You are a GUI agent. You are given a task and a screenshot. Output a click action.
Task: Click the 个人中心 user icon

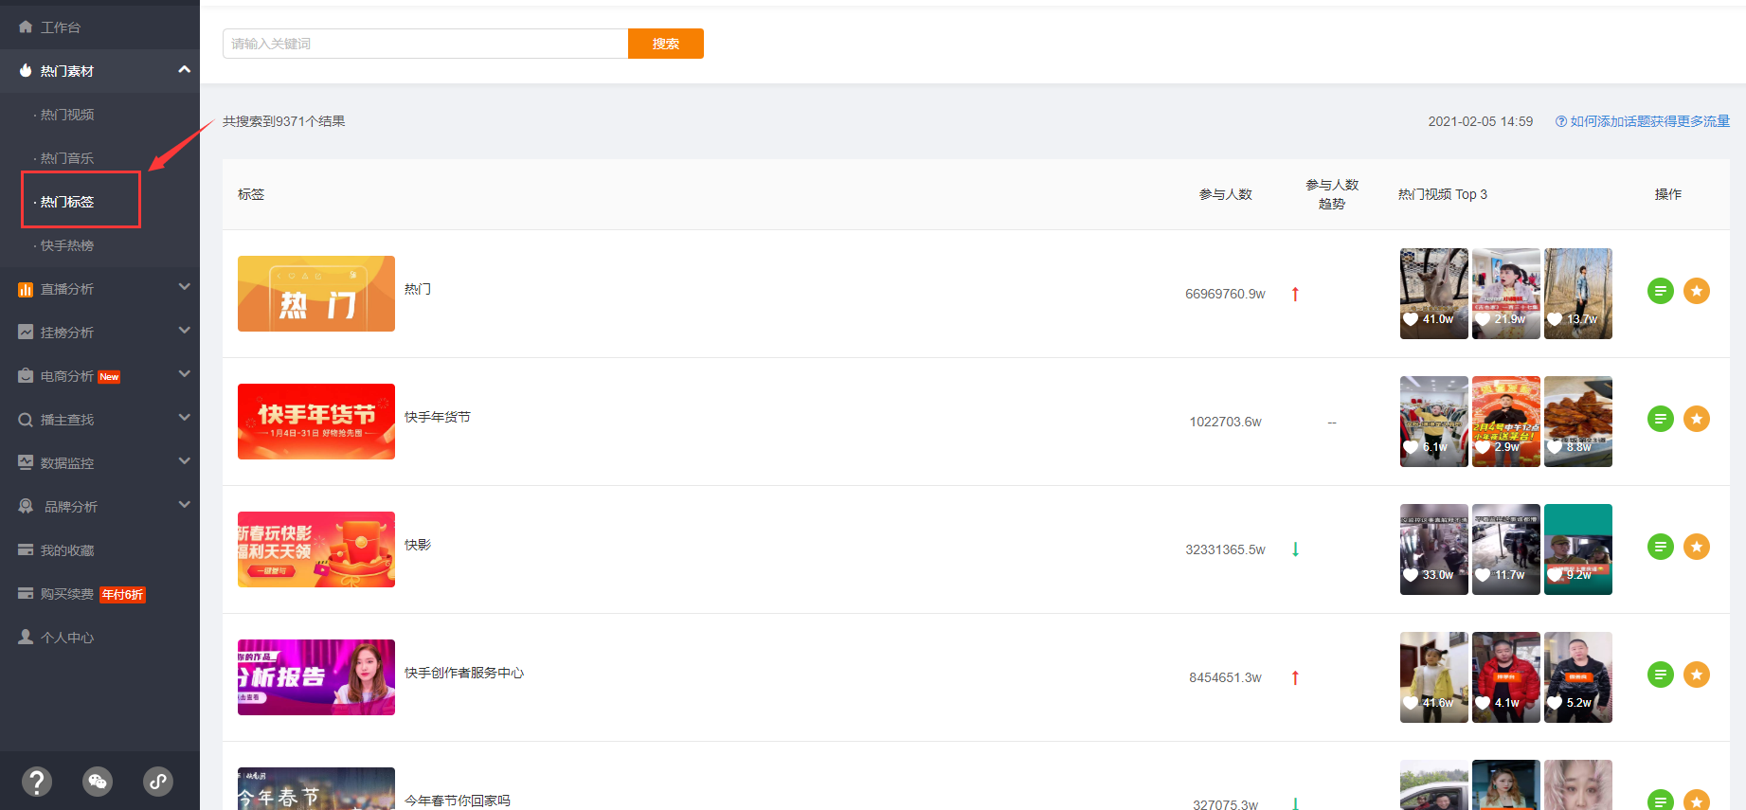[x=26, y=638]
